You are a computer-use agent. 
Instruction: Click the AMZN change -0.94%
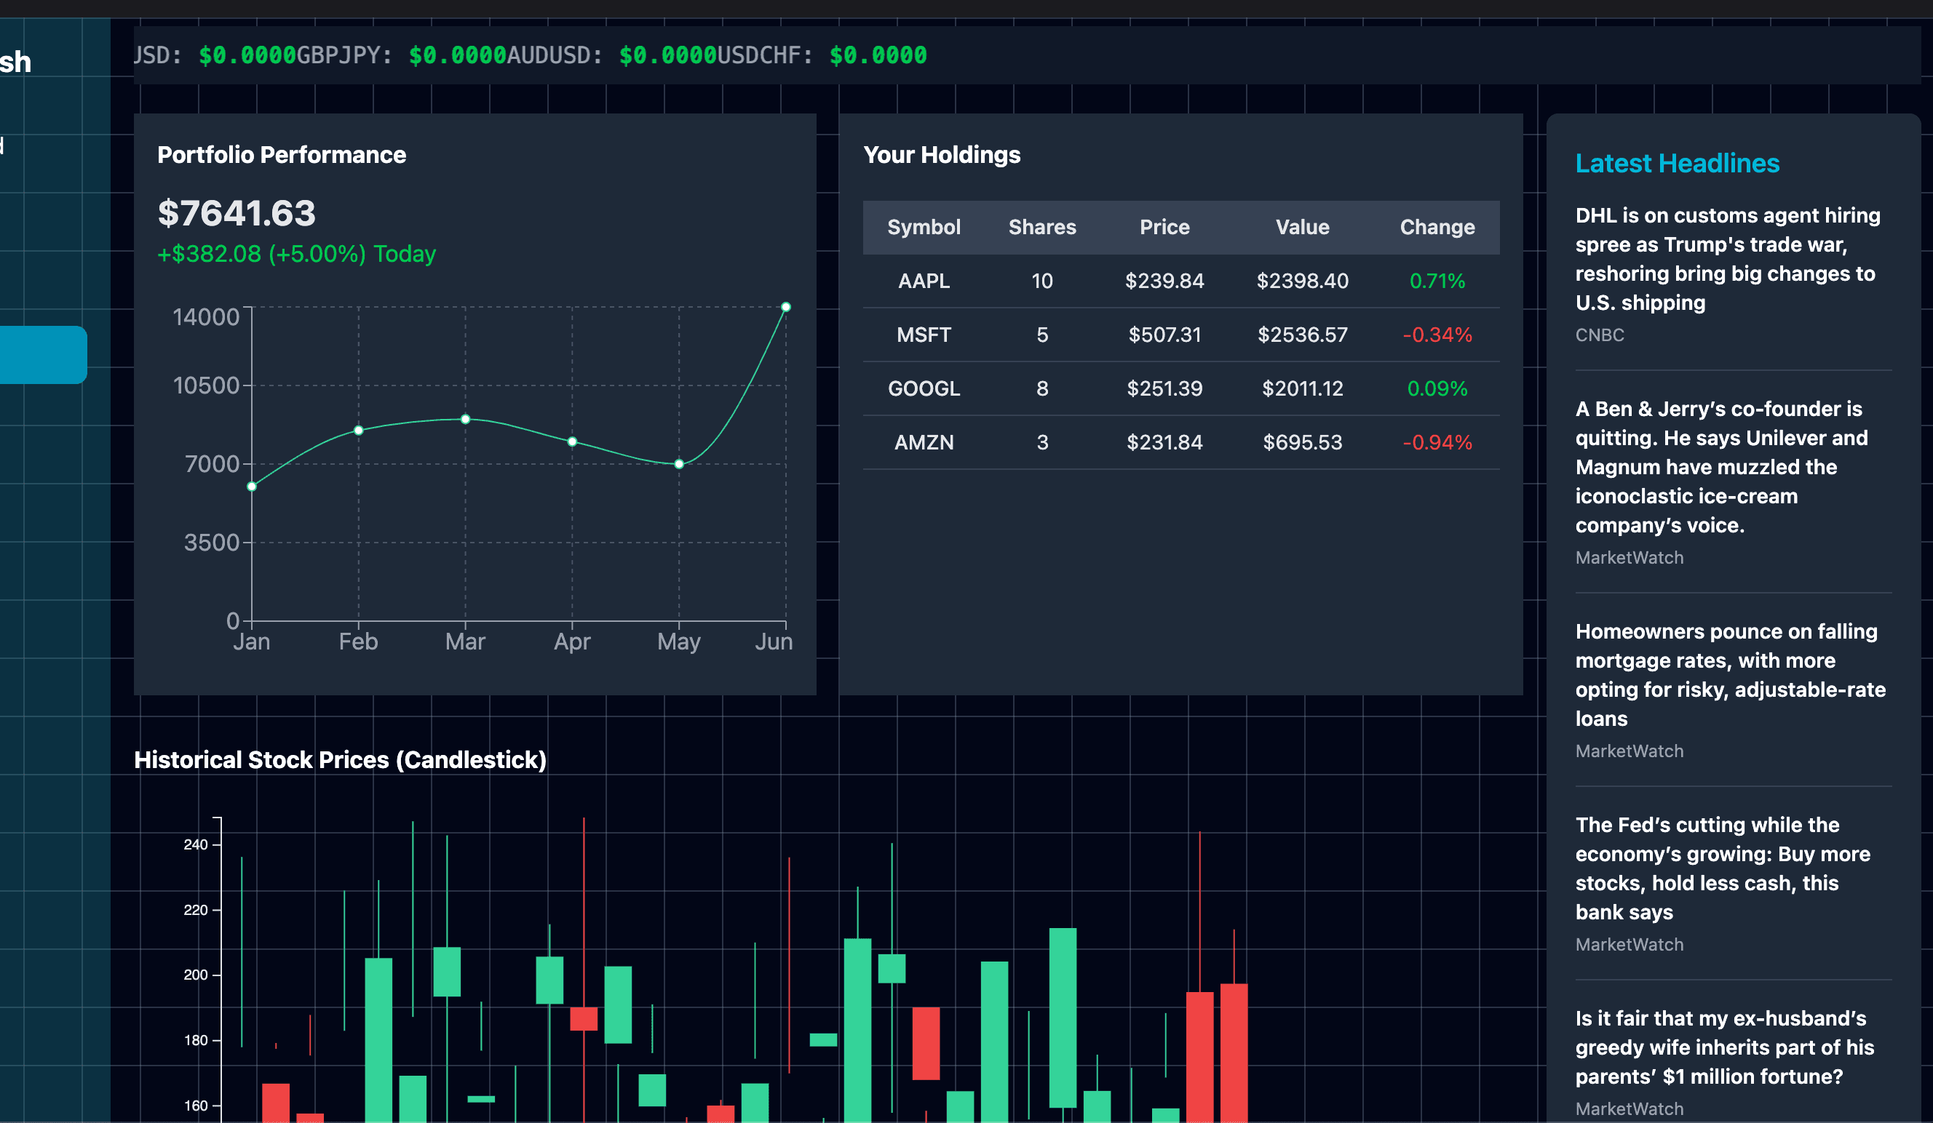[1437, 441]
